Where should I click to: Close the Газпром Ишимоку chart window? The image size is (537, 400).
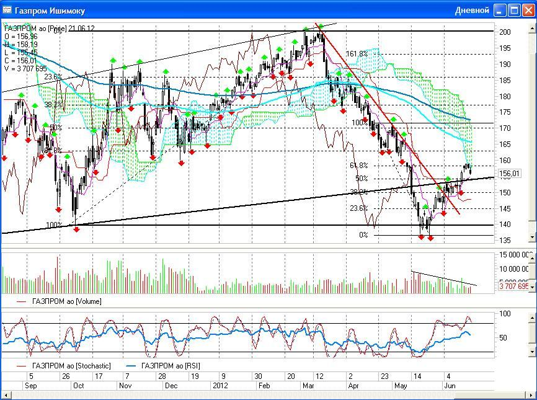click(x=528, y=11)
